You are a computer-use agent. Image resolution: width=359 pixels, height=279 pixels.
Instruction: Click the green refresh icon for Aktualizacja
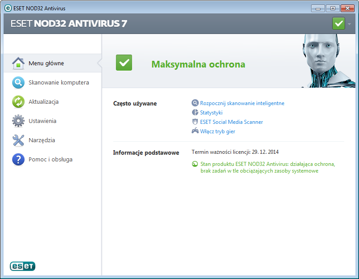(x=18, y=102)
